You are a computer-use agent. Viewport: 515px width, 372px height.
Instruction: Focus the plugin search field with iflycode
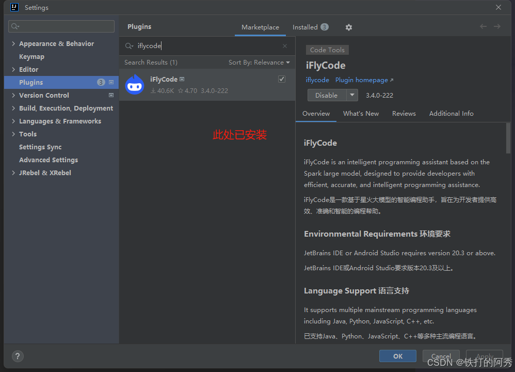[207, 46]
